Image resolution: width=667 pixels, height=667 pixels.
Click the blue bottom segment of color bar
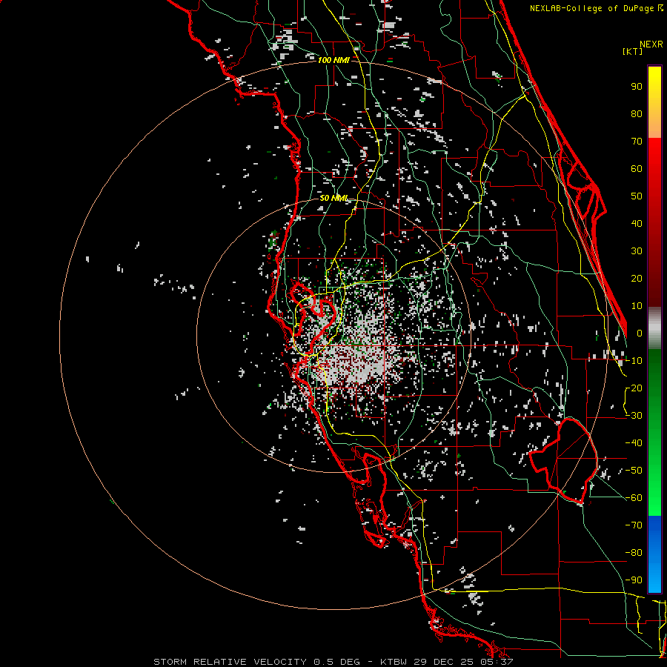654,554
